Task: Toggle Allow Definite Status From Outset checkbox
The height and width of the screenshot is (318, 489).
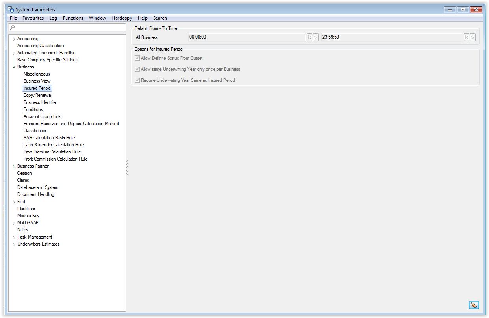Action: (x=137, y=58)
